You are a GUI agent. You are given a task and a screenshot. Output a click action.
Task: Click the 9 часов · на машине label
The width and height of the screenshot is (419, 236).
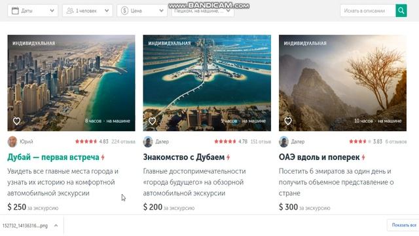click(243, 121)
